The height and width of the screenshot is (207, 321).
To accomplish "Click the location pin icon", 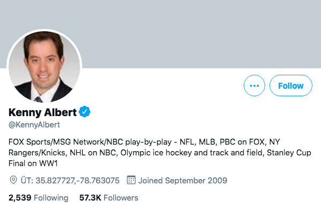I will coord(13,180).
